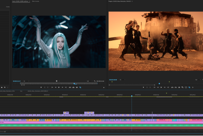203x136 pixels.
Task: Go to Out point in Source Monitor
Action: (x=66, y=87)
